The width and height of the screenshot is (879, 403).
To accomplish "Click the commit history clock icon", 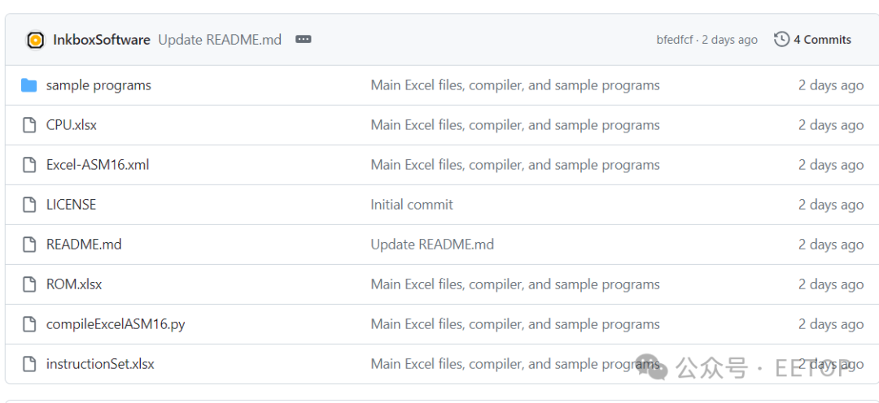I will [x=781, y=39].
